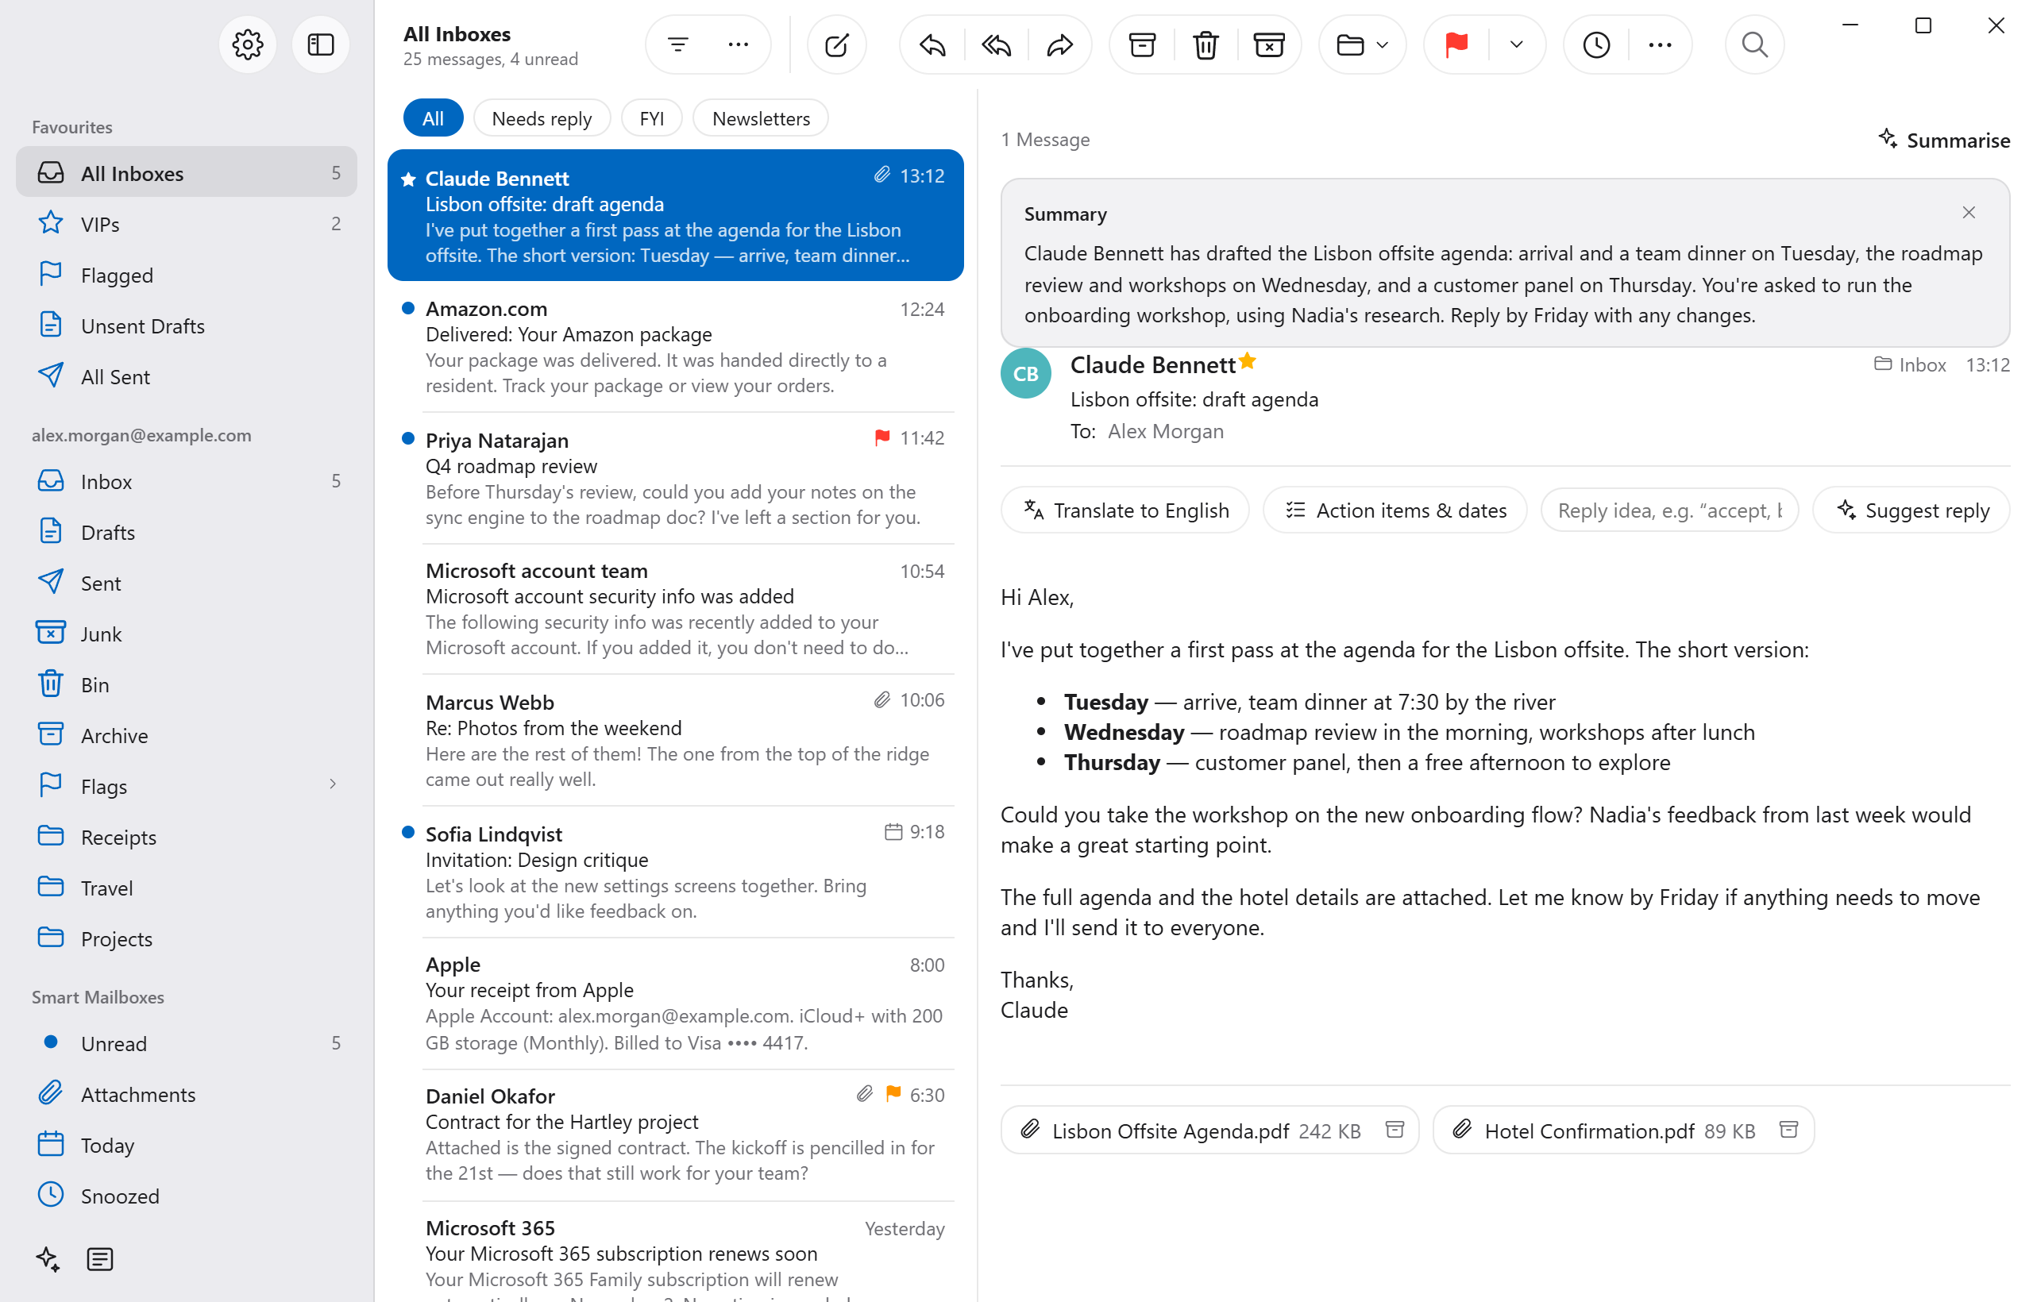Toggle the sidebar panel icon
This screenshot has height=1302, width=2033.
pos(321,44)
